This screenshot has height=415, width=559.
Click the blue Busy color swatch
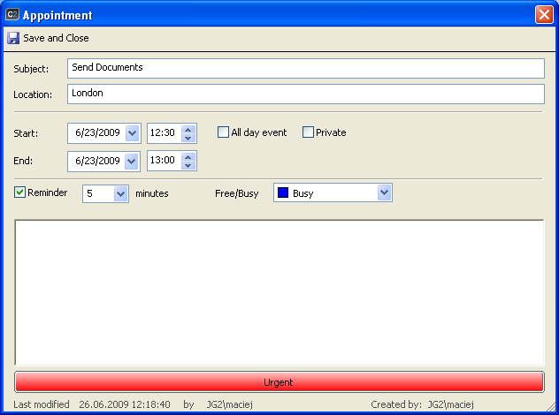283,192
